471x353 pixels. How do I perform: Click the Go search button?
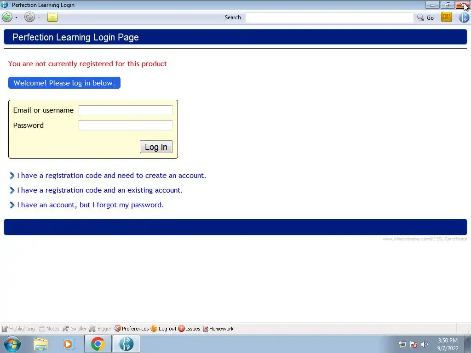tap(430, 18)
